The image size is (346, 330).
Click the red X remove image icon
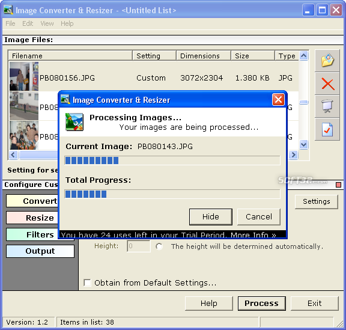coord(327,84)
